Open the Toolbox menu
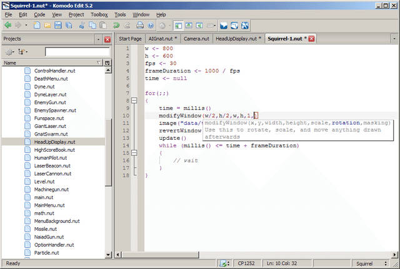 (x=99, y=14)
